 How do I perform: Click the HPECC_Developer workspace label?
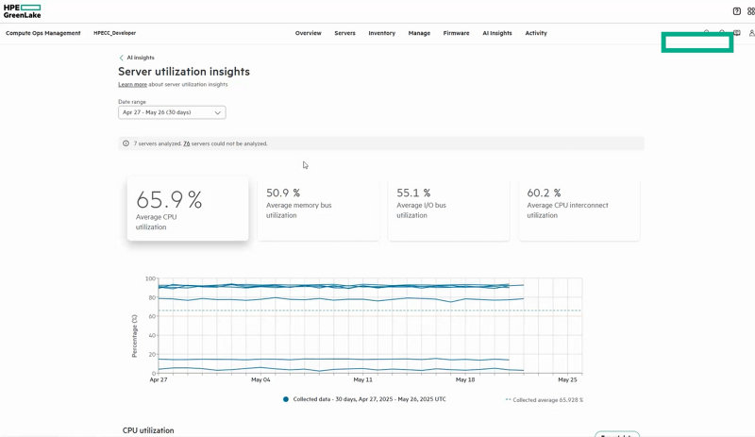[114, 33]
